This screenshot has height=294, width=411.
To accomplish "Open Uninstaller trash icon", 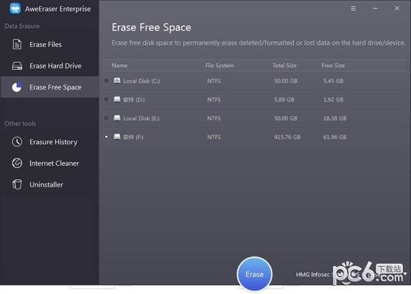I will [17, 185].
